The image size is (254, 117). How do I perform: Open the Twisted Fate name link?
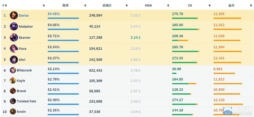tap(26, 101)
